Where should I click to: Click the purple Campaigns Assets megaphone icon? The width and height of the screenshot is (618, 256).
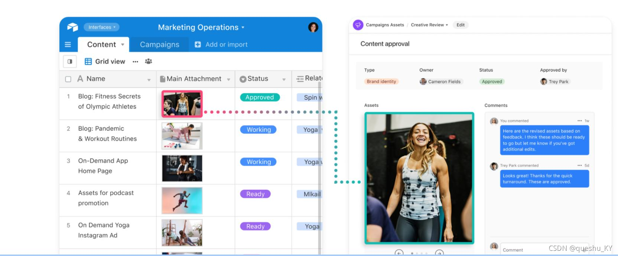pyautogui.click(x=358, y=25)
